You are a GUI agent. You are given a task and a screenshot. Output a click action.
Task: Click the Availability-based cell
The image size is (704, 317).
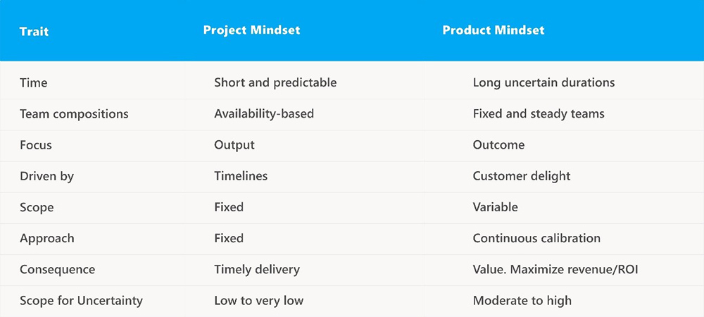pos(264,114)
